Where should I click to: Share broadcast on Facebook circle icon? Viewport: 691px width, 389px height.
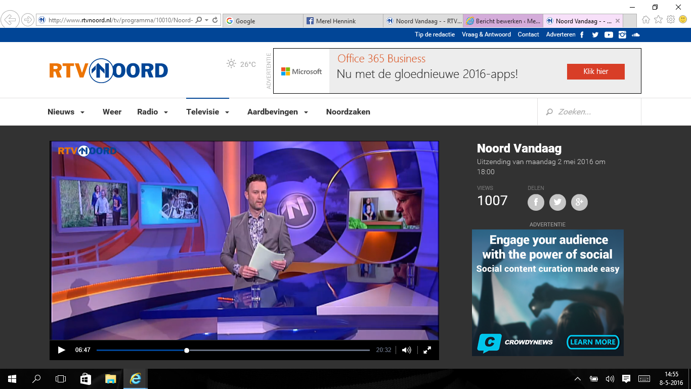[x=536, y=202]
